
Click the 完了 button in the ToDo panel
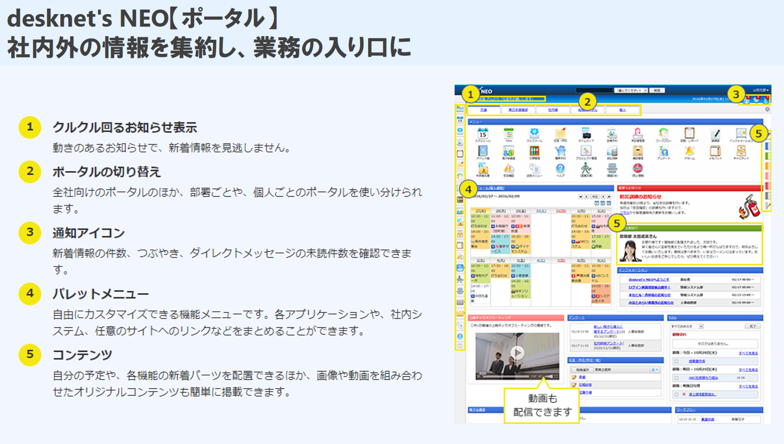click(x=752, y=326)
